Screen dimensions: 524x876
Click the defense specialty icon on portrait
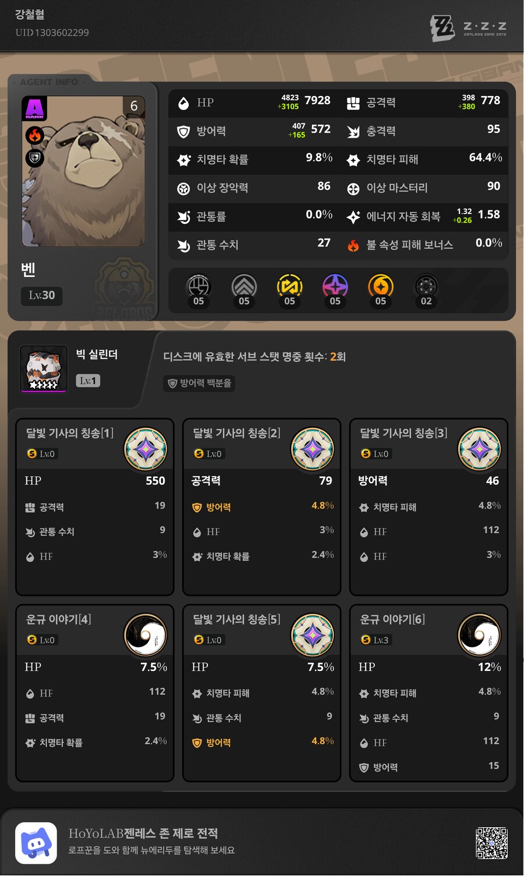[x=35, y=158]
